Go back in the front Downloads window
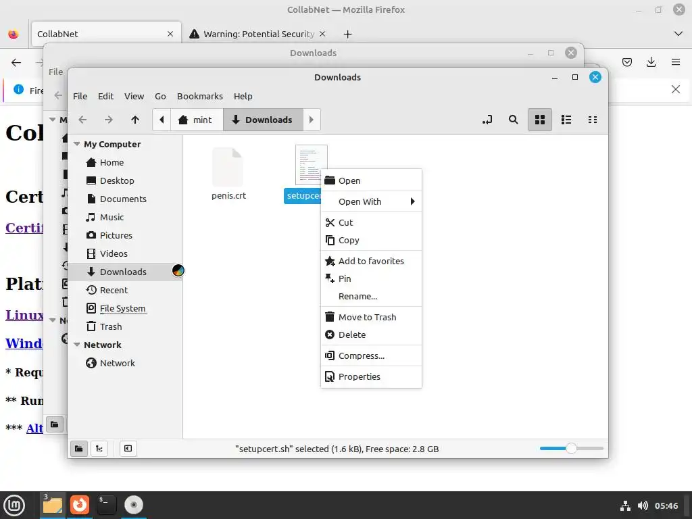 coord(82,120)
